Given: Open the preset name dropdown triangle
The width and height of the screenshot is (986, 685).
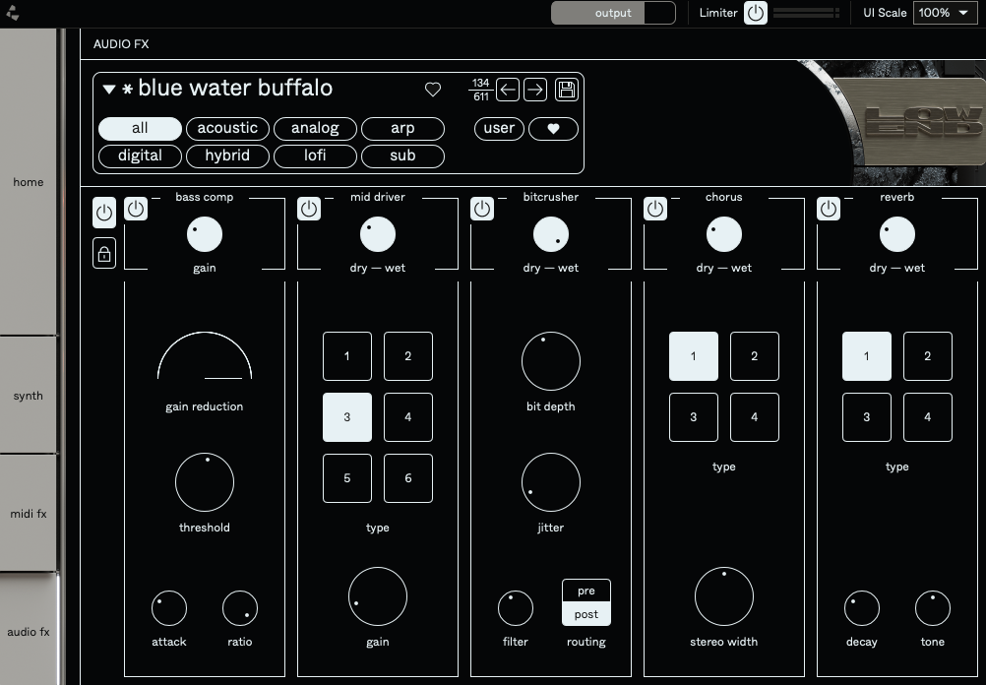Looking at the screenshot, I should click(109, 88).
